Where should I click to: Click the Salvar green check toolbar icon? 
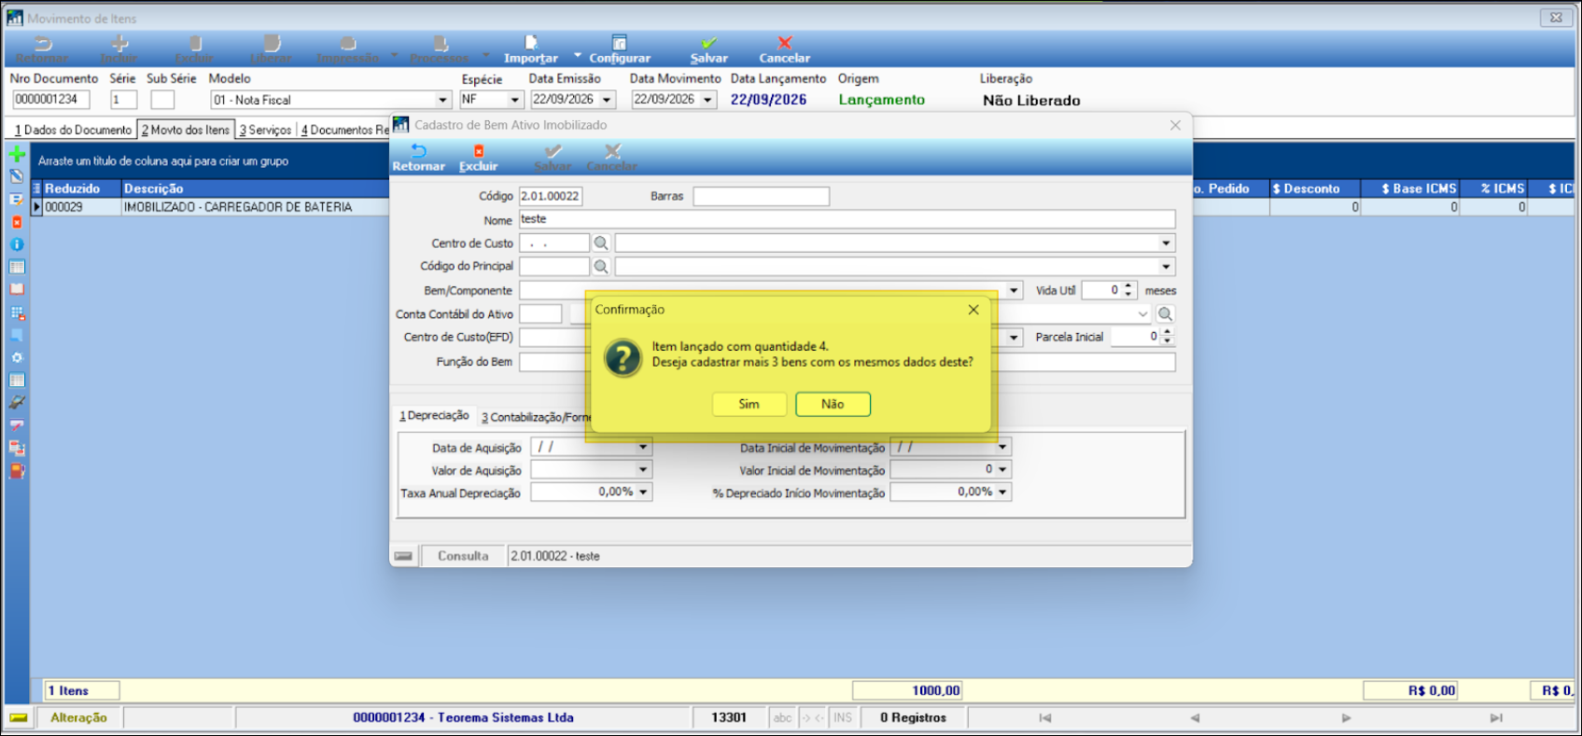point(708,50)
